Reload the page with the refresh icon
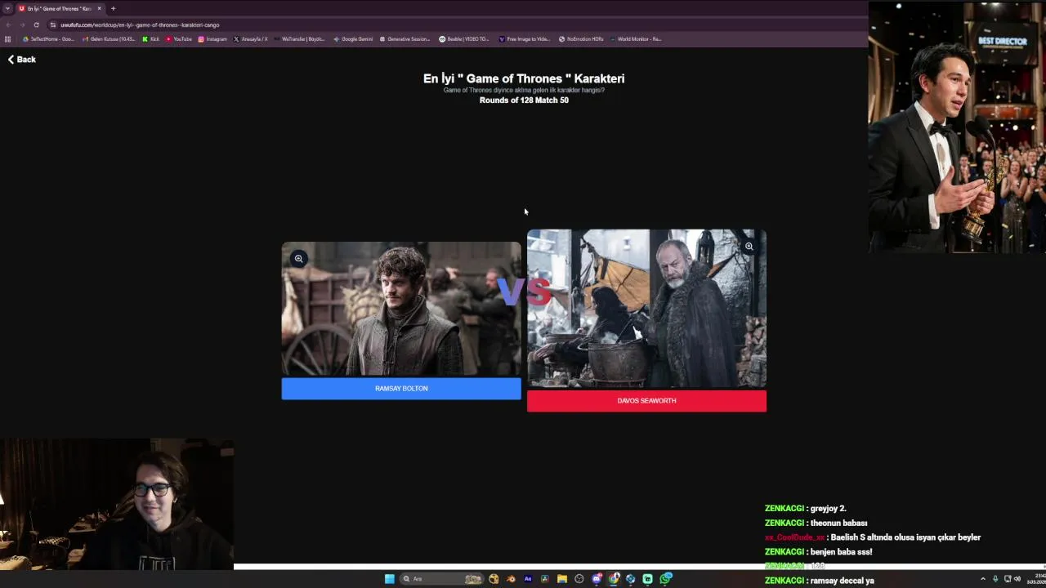This screenshot has height=588, width=1046. click(x=36, y=24)
